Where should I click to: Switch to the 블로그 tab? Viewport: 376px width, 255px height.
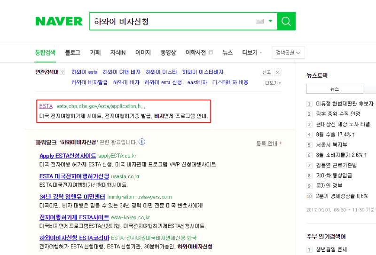tap(73, 52)
